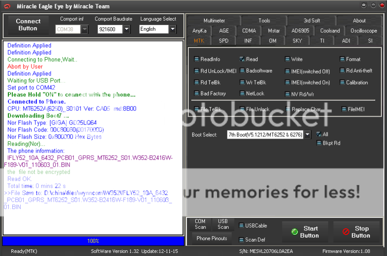The width and height of the screenshot is (387, 256).
Task: Open the TI tab
Action: click(x=322, y=41)
